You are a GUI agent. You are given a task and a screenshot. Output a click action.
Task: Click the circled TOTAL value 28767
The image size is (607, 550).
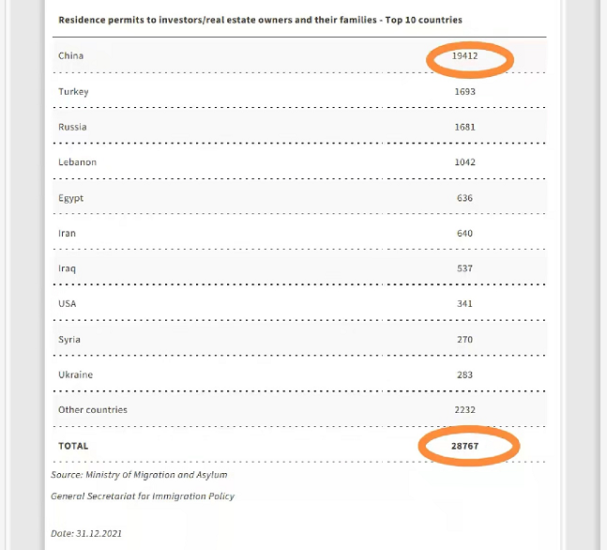464,446
